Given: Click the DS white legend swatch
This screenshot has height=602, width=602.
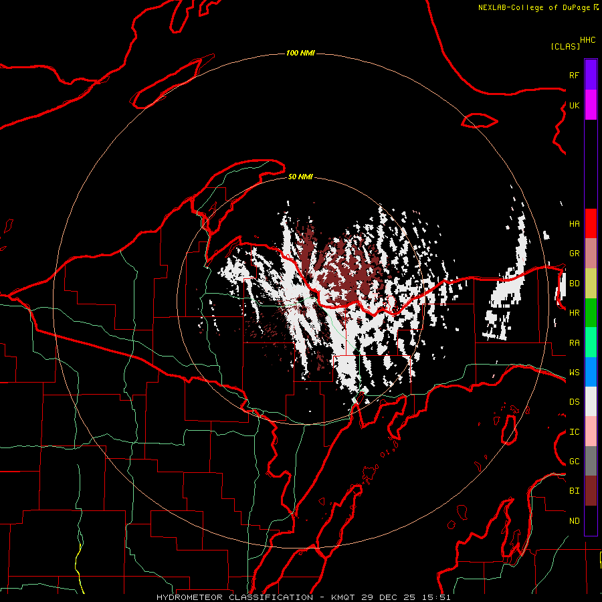Looking at the screenshot, I should 591,401.
